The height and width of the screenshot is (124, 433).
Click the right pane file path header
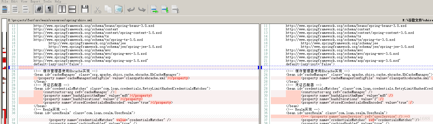[417, 20]
